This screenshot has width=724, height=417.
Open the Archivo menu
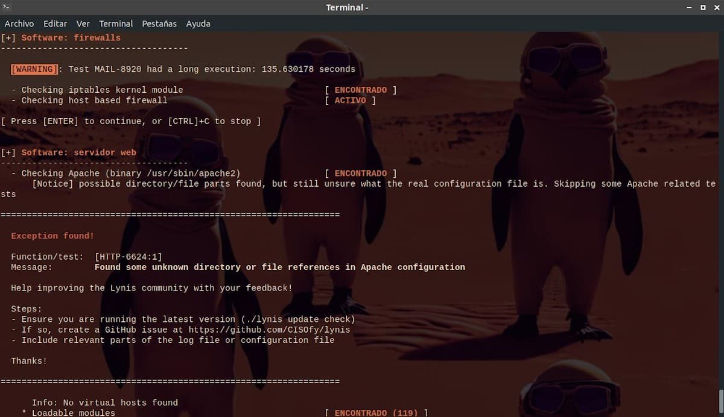[x=19, y=24]
